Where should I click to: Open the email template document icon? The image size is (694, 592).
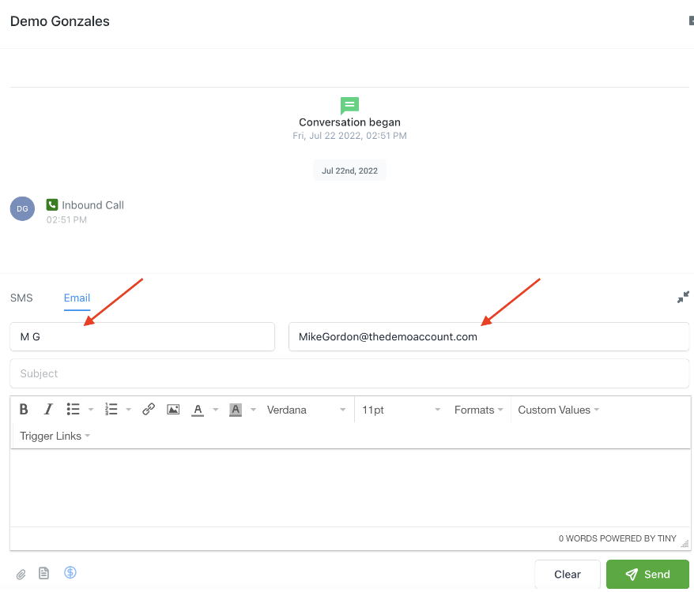pyautogui.click(x=44, y=574)
